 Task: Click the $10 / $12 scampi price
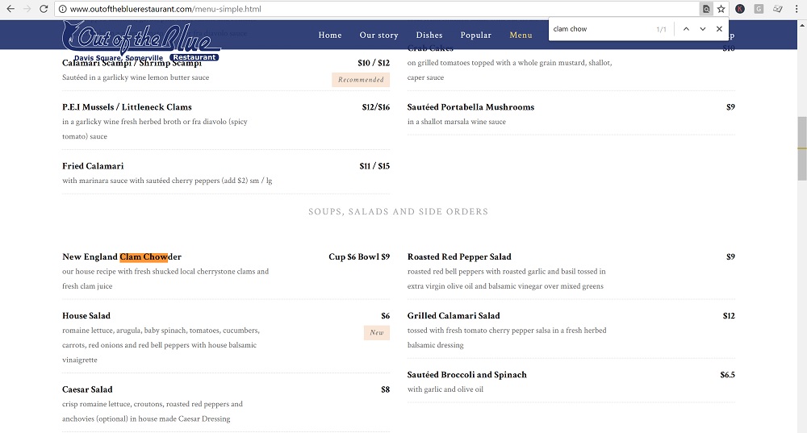point(374,63)
